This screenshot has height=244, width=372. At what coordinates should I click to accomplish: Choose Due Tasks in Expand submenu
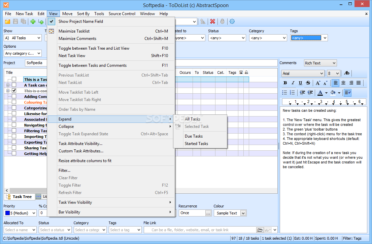point(200,136)
